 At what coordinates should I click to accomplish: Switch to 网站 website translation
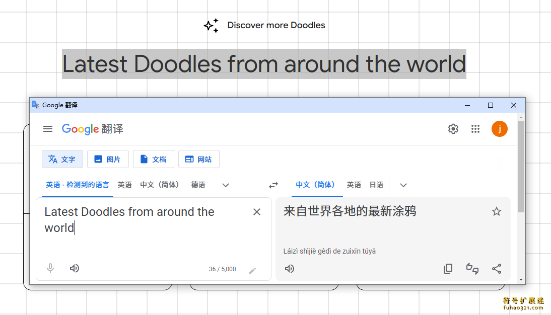(x=199, y=159)
